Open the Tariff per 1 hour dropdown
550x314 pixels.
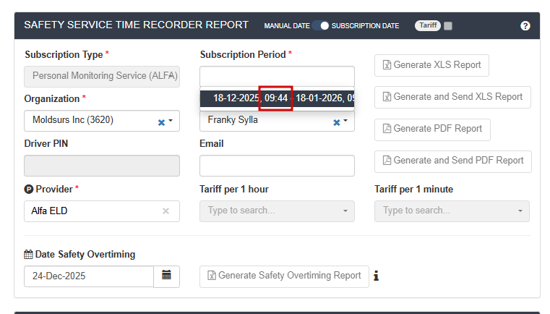pos(277,211)
